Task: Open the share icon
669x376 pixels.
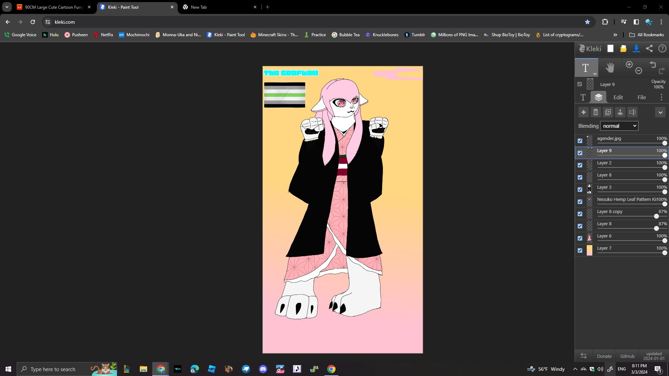Action: pyautogui.click(x=649, y=49)
